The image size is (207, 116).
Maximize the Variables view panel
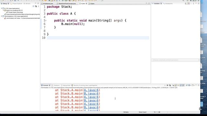click(199, 4)
